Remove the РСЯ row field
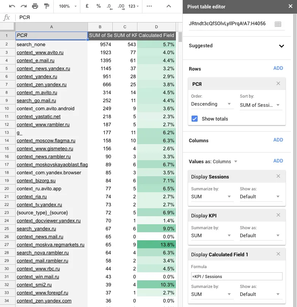Screen dimensions: 297x307 pyautogui.click(x=278, y=84)
